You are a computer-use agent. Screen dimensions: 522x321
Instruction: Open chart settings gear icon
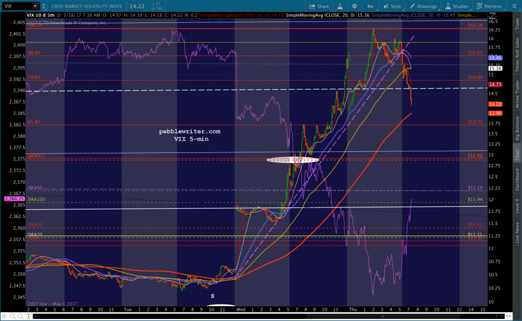(x=354, y=6)
